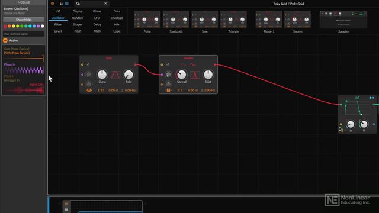Click the Skirt knob on Swarm module
The width and height of the screenshot is (379, 213).
click(x=208, y=75)
